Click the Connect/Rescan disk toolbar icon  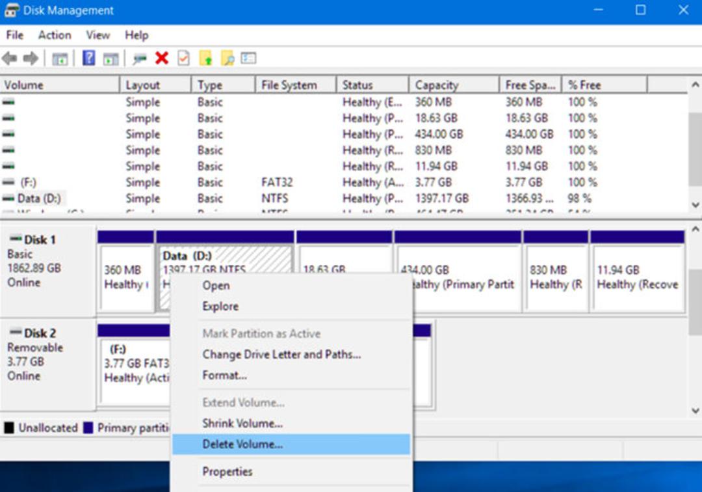point(140,59)
